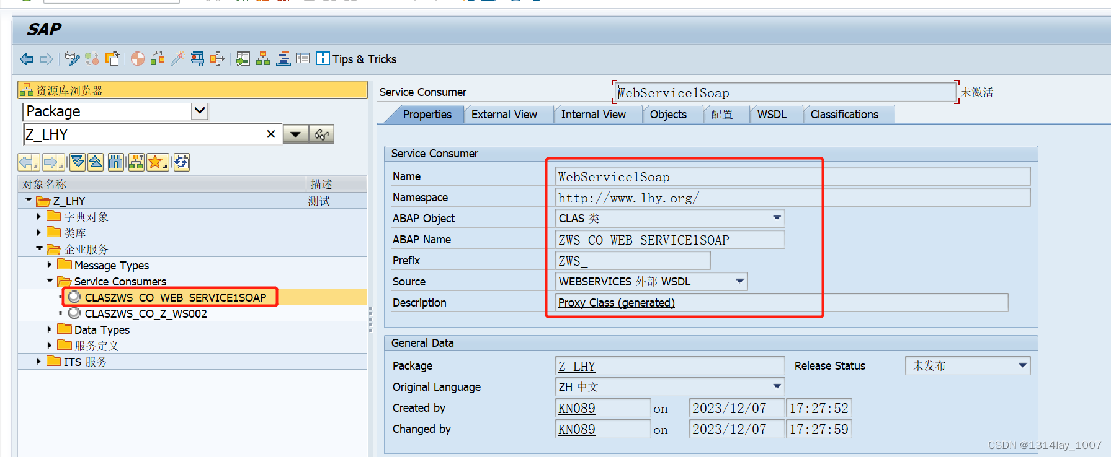Viewport: 1111px width, 457px height.
Task: Switch to the Internal View tab
Action: pos(593,115)
